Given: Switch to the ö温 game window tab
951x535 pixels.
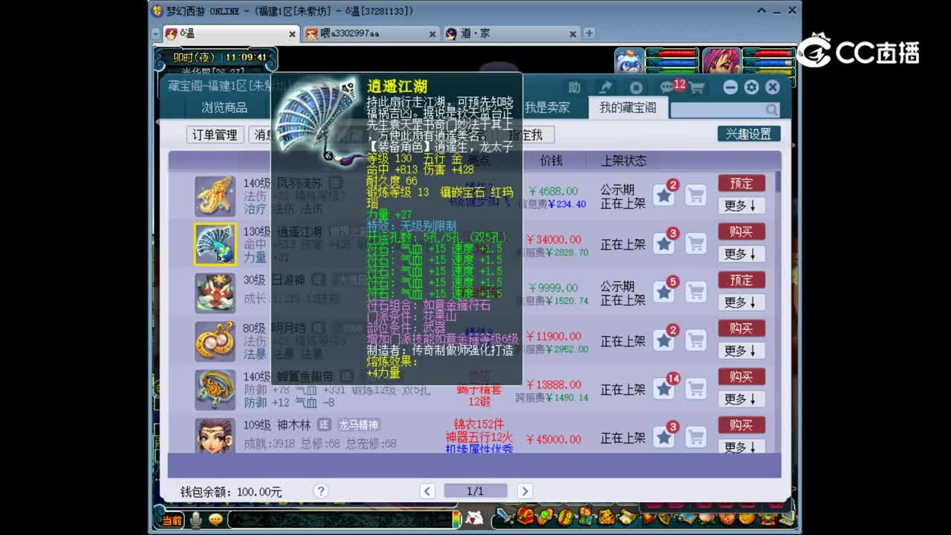Looking at the screenshot, I should coord(230,33).
